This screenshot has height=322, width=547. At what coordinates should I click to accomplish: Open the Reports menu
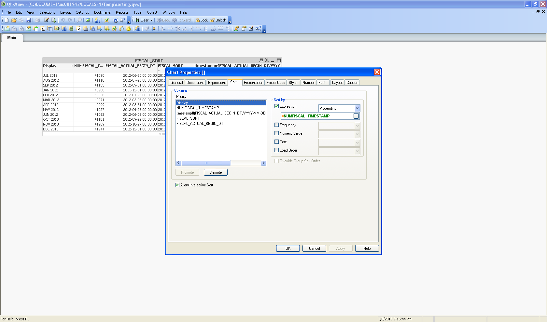click(x=122, y=12)
